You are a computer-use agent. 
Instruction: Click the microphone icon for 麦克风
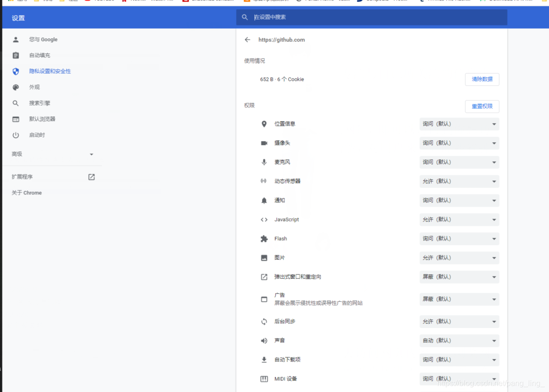point(264,162)
